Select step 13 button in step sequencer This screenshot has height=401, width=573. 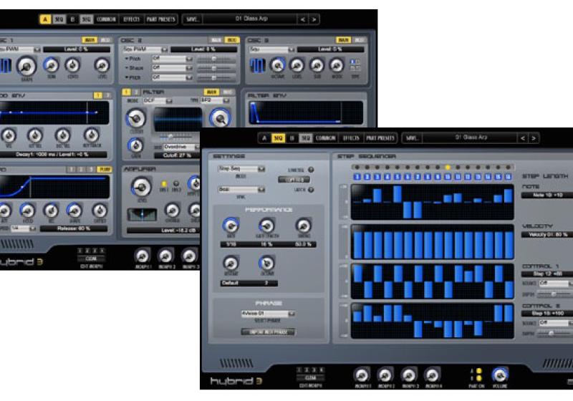pyautogui.click(x=478, y=177)
